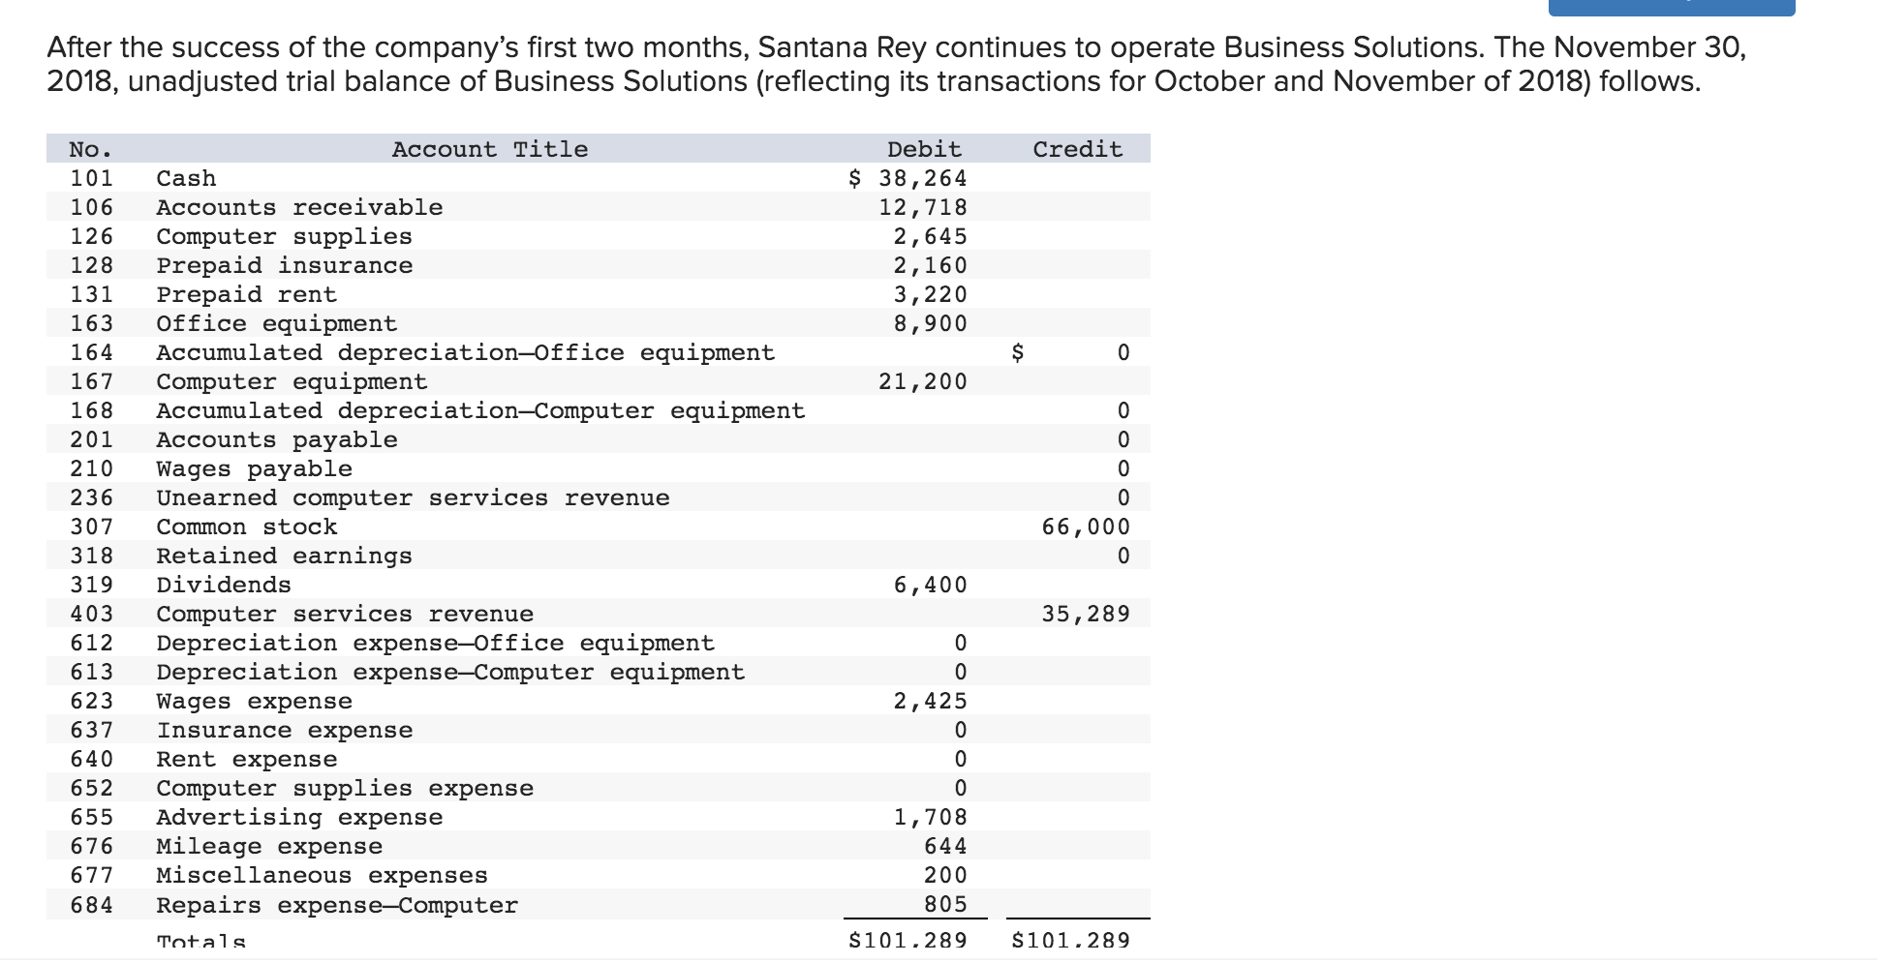
Task: Click the 2,645 debit amount
Action: click(x=930, y=236)
